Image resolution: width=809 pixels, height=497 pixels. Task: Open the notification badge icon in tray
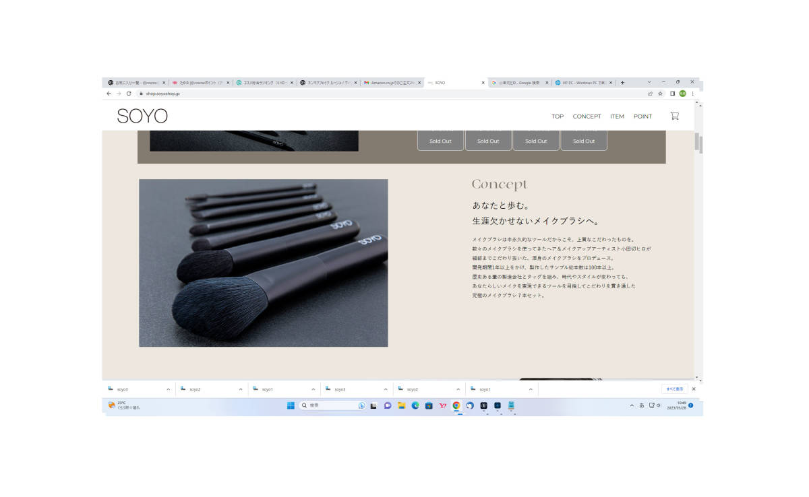tap(691, 405)
